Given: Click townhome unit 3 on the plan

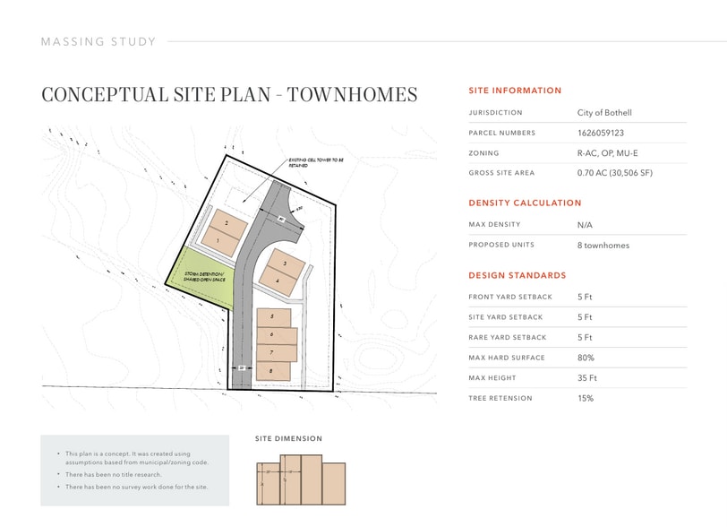Looking at the screenshot, I should click(x=284, y=263).
